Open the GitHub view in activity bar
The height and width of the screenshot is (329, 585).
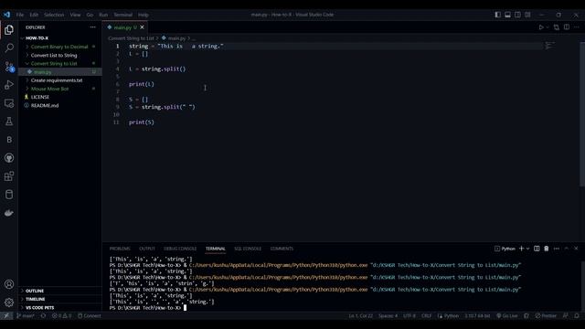9,158
